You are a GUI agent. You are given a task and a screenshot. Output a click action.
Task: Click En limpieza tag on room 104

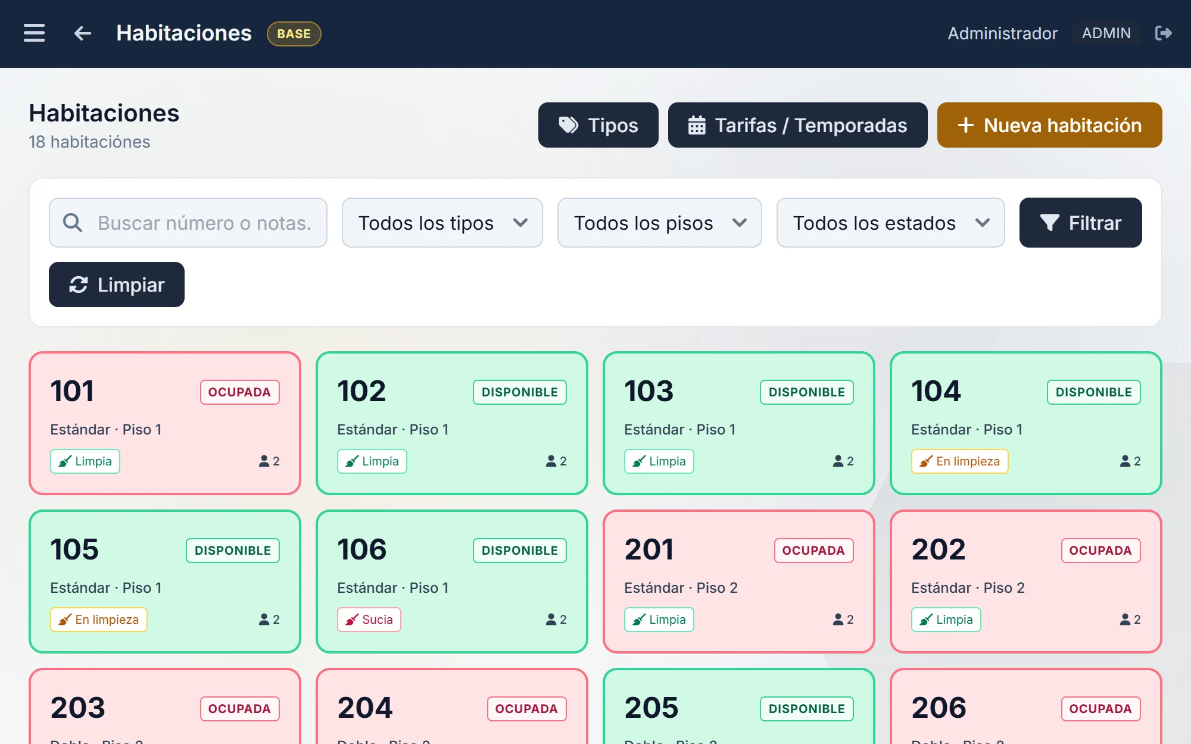click(x=960, y=461)
